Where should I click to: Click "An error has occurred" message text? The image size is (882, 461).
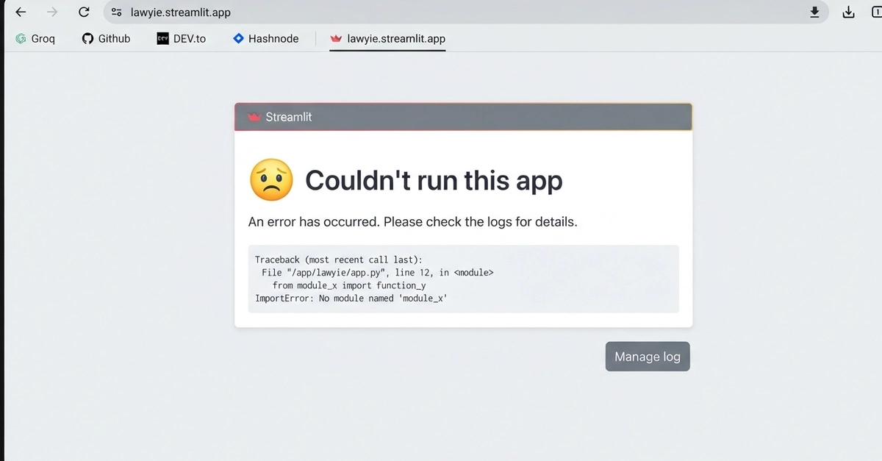pyautogui.click(x=413, y=221)
